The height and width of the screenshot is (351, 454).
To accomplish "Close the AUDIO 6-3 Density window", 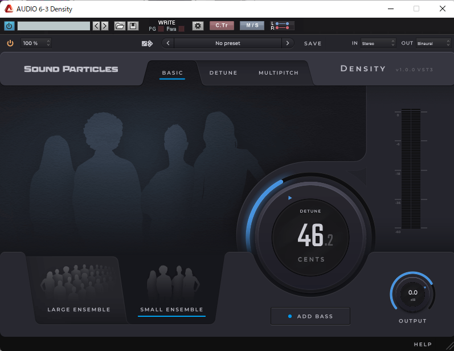I will 443,9.
